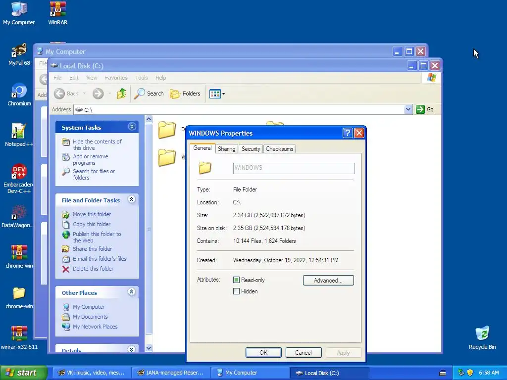Open the Start menu
Image resolution: width=507 pixels, height=380 pixels.
23,373
